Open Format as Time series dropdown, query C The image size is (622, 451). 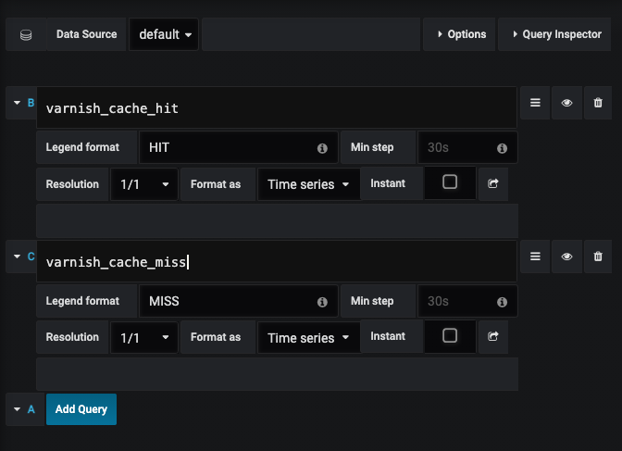(x=308, y=337)
